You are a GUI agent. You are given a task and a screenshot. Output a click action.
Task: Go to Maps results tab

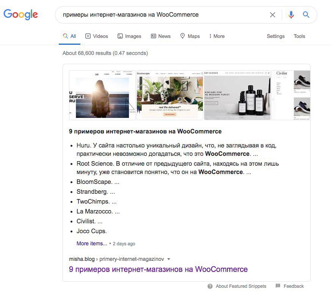coord(190,36)
